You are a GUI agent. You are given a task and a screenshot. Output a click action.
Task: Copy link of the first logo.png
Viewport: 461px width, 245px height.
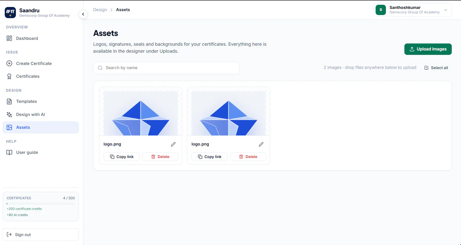(x=122, y=157)
